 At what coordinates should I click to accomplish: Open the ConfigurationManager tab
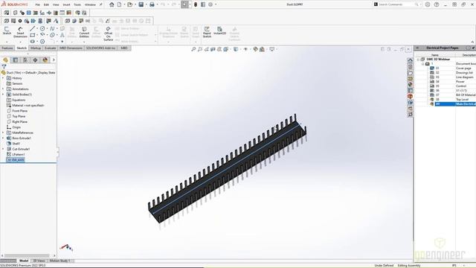(x=25, y=60)
